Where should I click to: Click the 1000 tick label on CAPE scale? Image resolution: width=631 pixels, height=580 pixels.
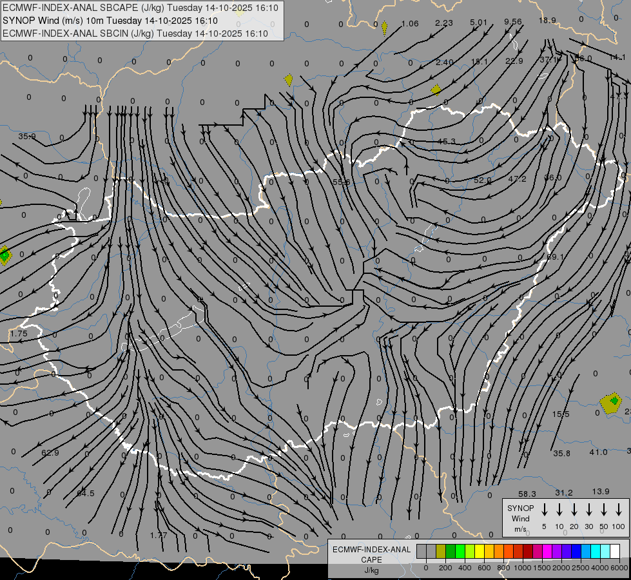522,568
